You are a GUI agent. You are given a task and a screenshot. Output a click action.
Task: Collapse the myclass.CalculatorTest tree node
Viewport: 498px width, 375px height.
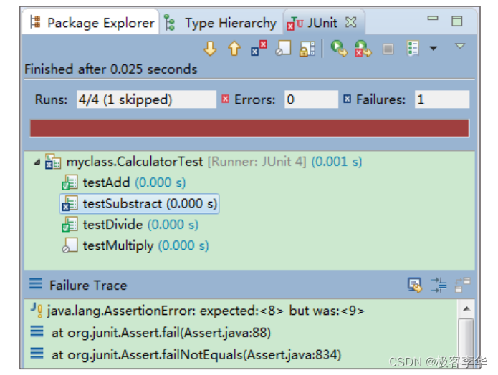click(x=37, y=162)
